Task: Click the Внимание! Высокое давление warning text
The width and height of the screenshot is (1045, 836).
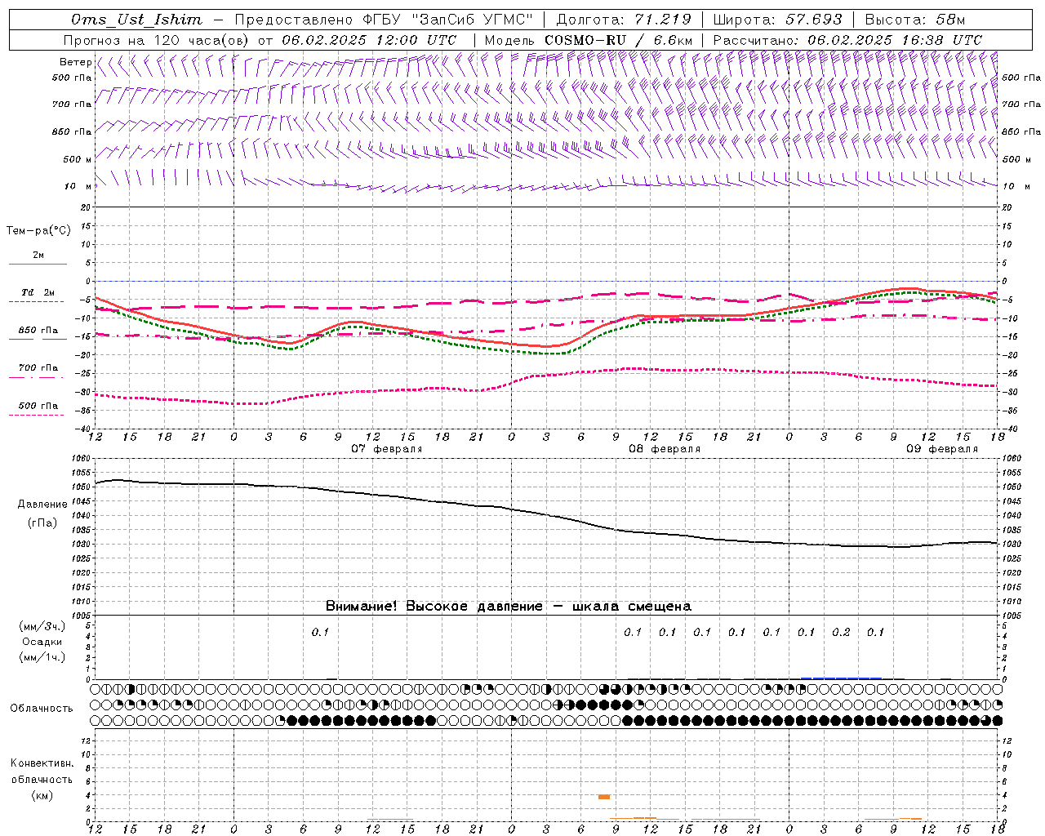Action: (509, 607)
